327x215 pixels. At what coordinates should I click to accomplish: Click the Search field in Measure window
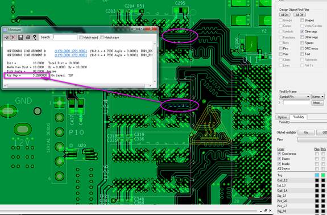click(x=65, y=38)
